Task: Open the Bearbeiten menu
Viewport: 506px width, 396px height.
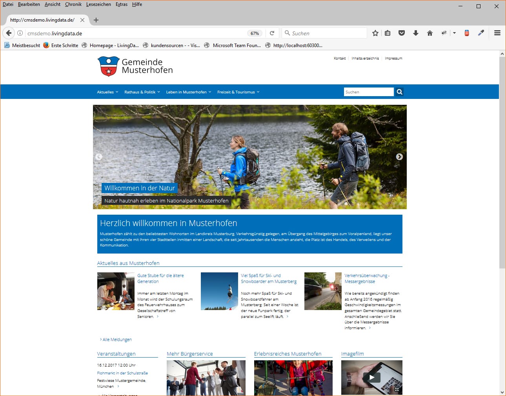Action: (29, 4)
